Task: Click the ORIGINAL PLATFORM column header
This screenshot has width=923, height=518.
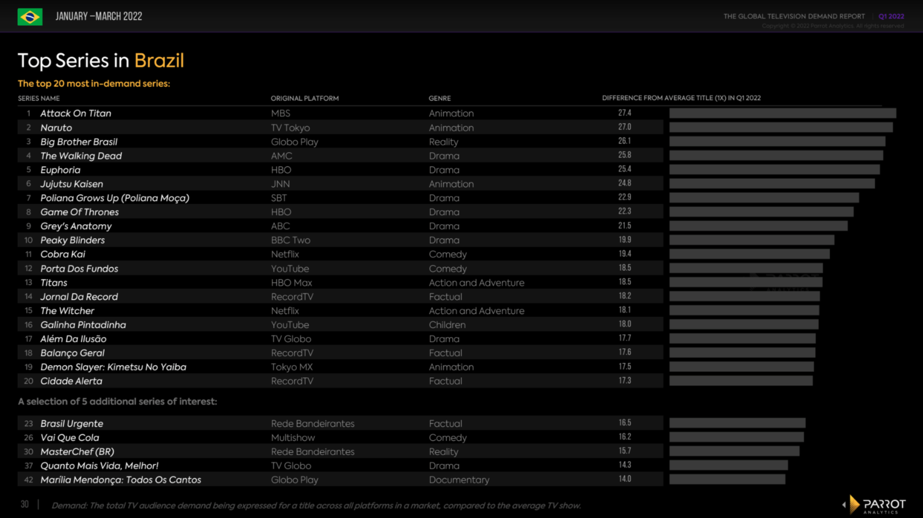Action: pos(304,98)
